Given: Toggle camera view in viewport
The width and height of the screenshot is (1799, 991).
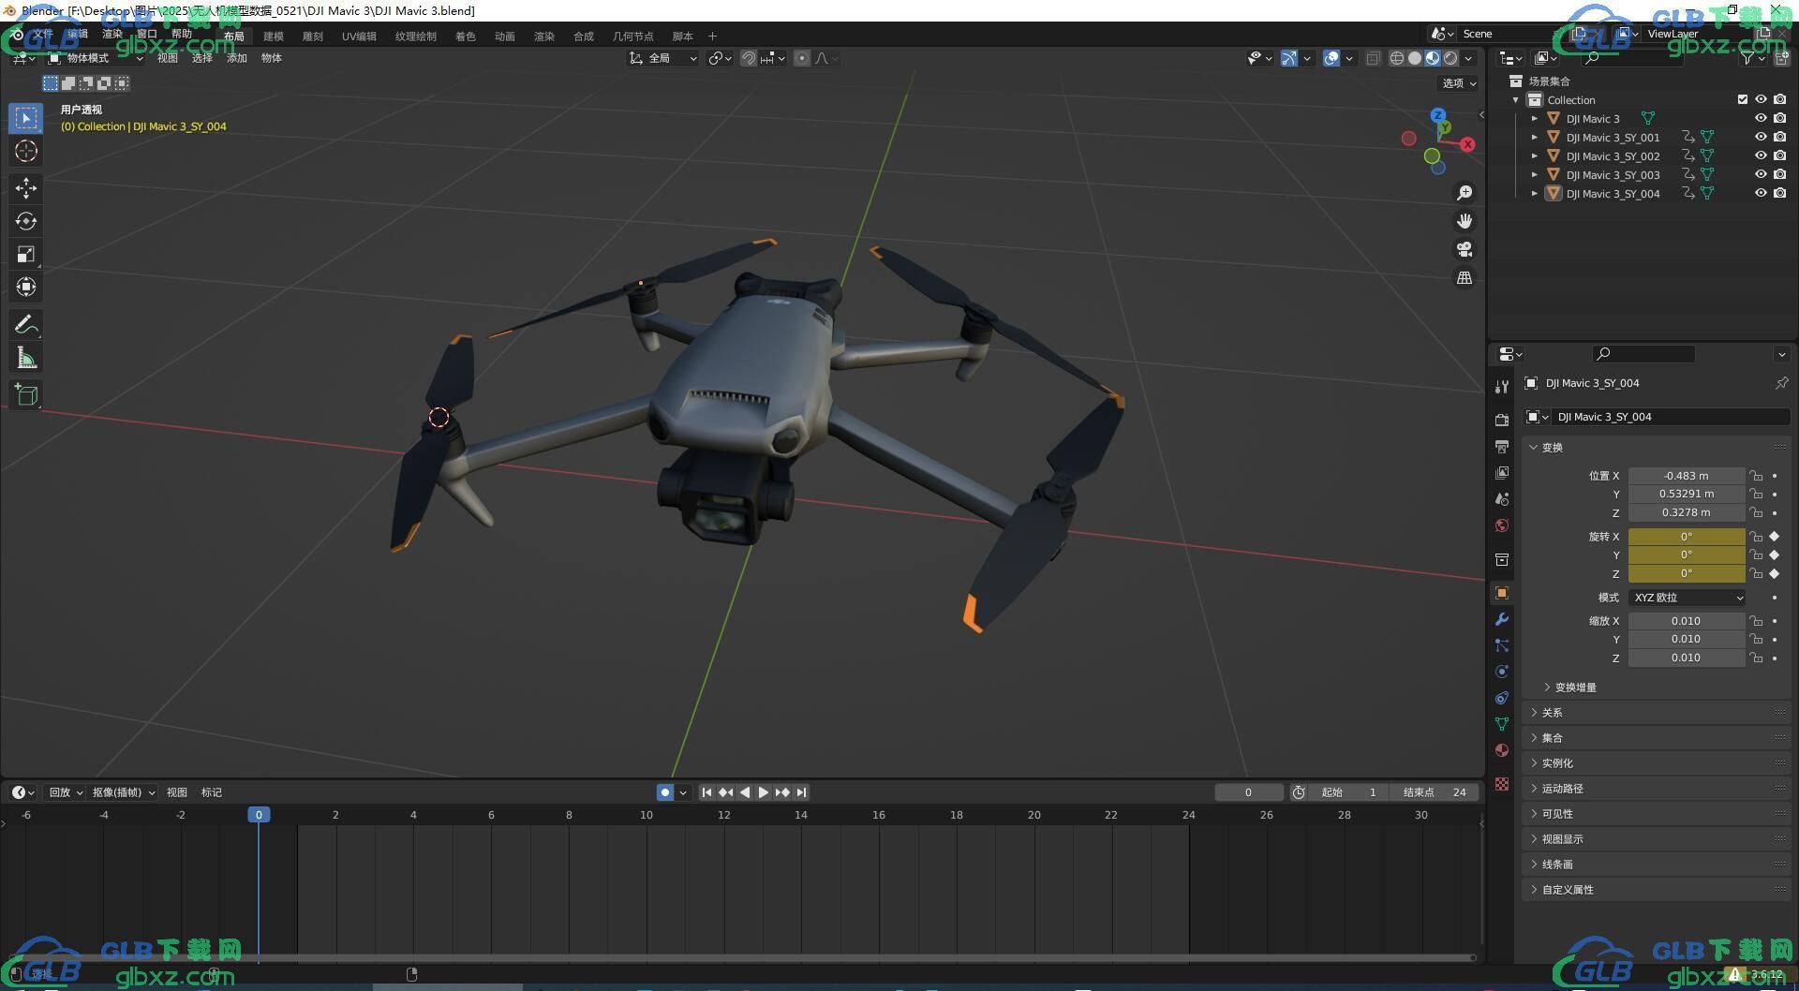Looking at the screenshot, I should tap(1464, 249).
